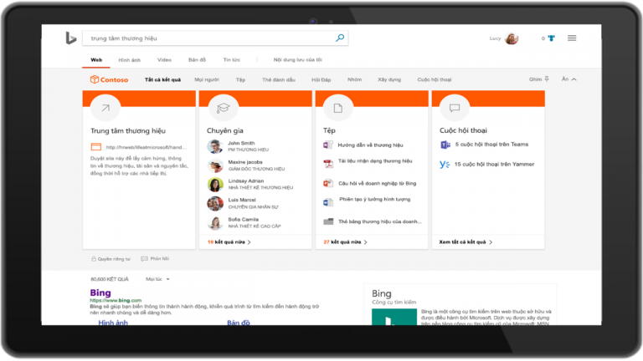The height and width of the screenshot is (361, 643).
Task: Click the Phản hồi link
Action: 160,259
